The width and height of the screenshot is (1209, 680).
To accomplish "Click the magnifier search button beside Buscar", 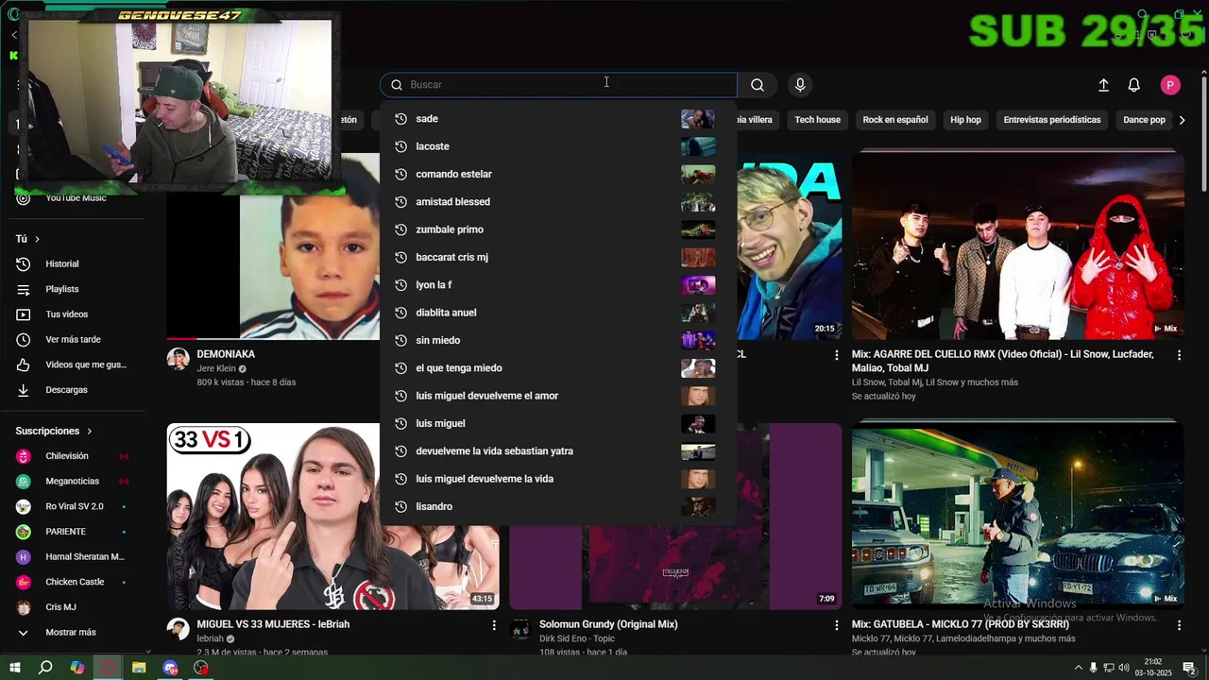I will click(x=758, y=85).
